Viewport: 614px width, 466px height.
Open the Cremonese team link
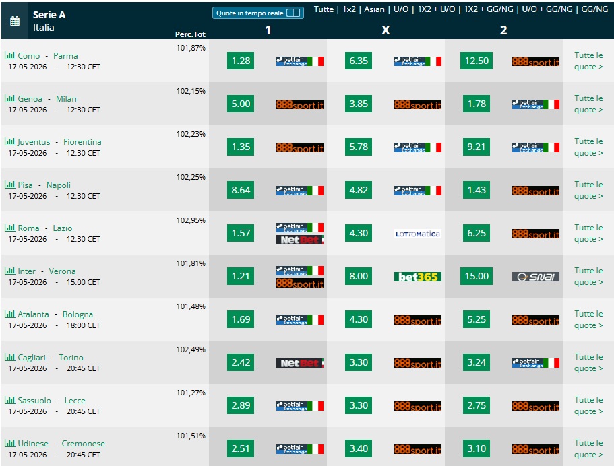click(84, 443)
